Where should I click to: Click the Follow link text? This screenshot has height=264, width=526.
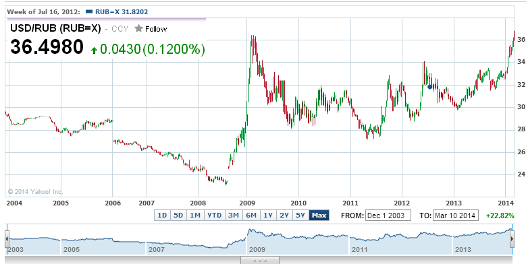pos(156,29)
